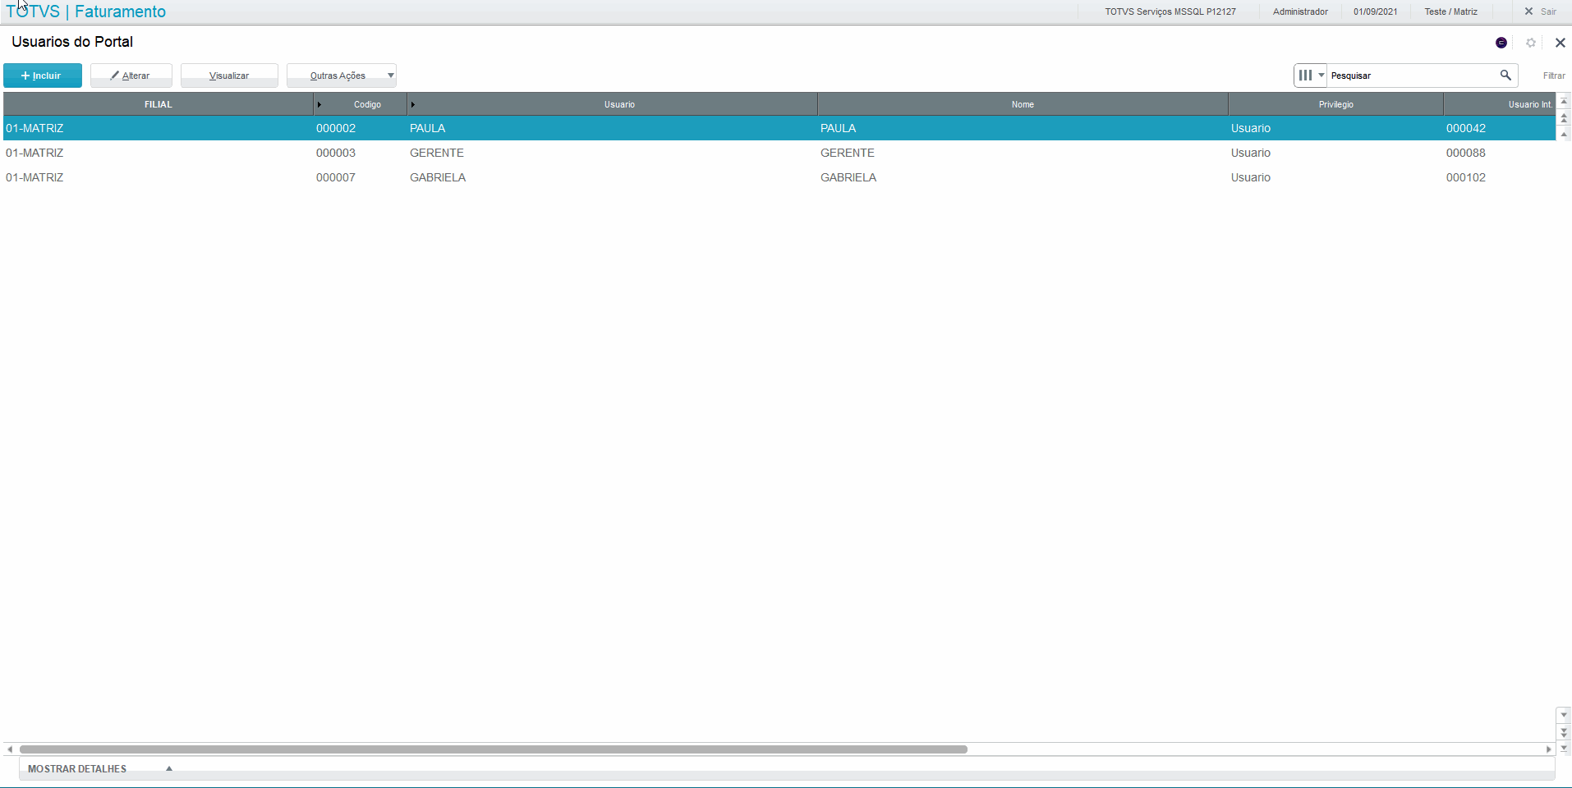Click the Usuario column header
Image resolution: width=1572 pixels, height=788 pixels.
(619, 104)
